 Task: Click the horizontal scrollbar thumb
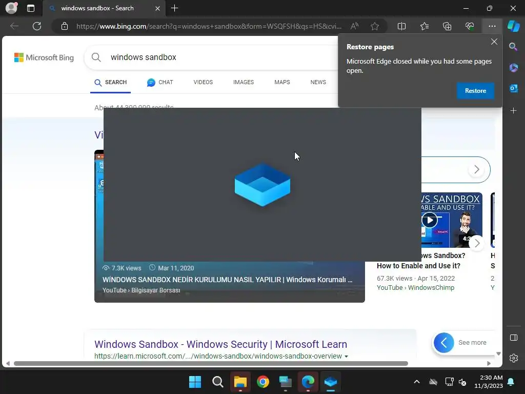(211, 364)
